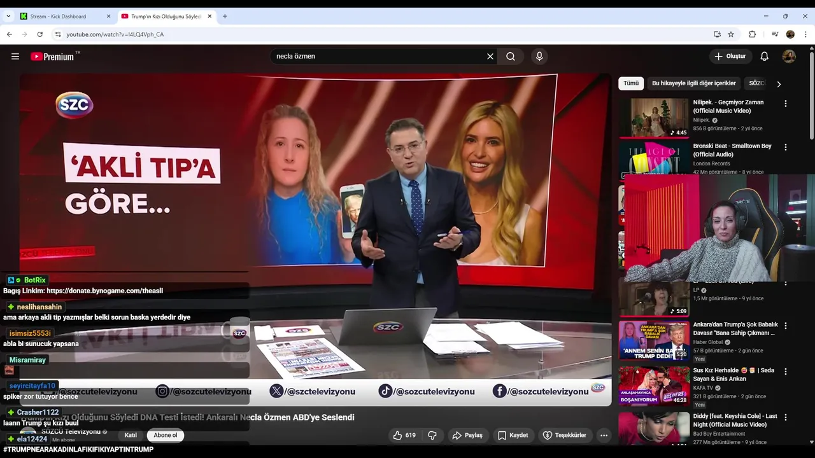Share the video via Paylaş
This screenshot has height=458, width=815.
467,435
